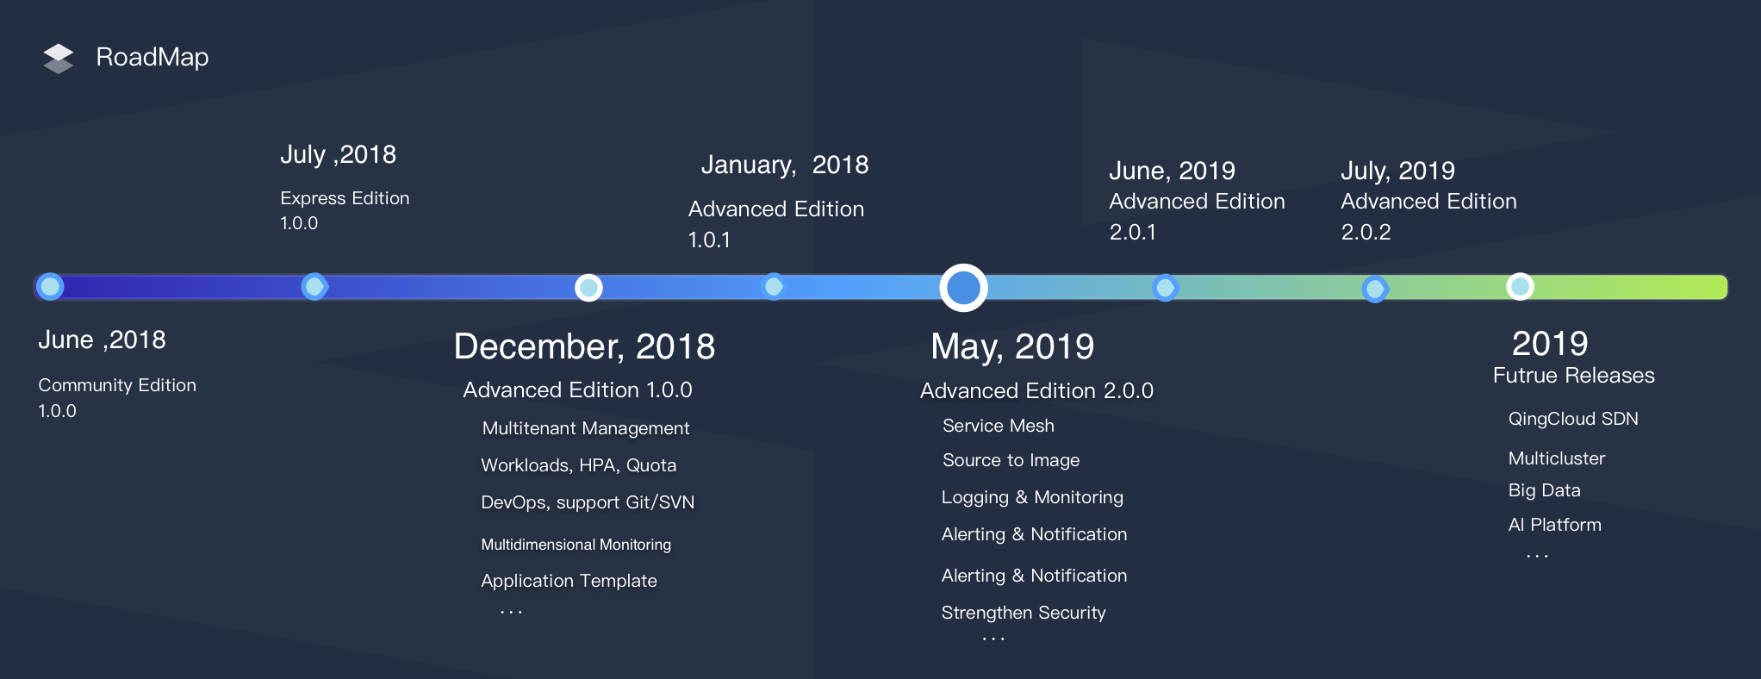Select DevOps, support Git/SVN entry

pos(588,502)
